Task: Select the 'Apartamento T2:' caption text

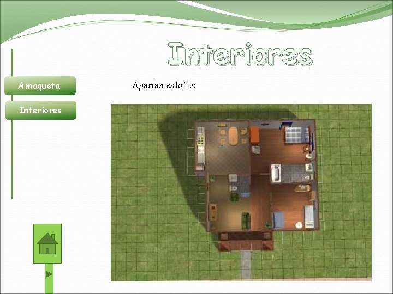Action: click(x=164, y=85)
